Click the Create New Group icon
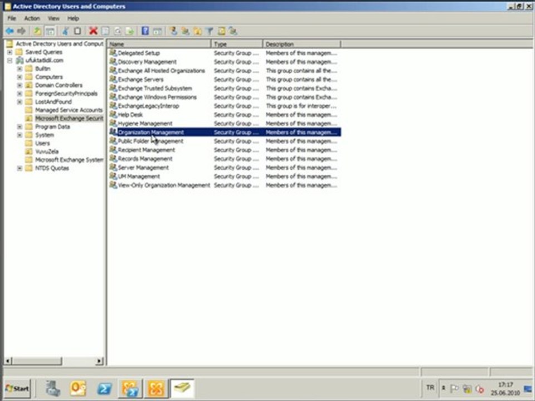 tap(185, 31)
